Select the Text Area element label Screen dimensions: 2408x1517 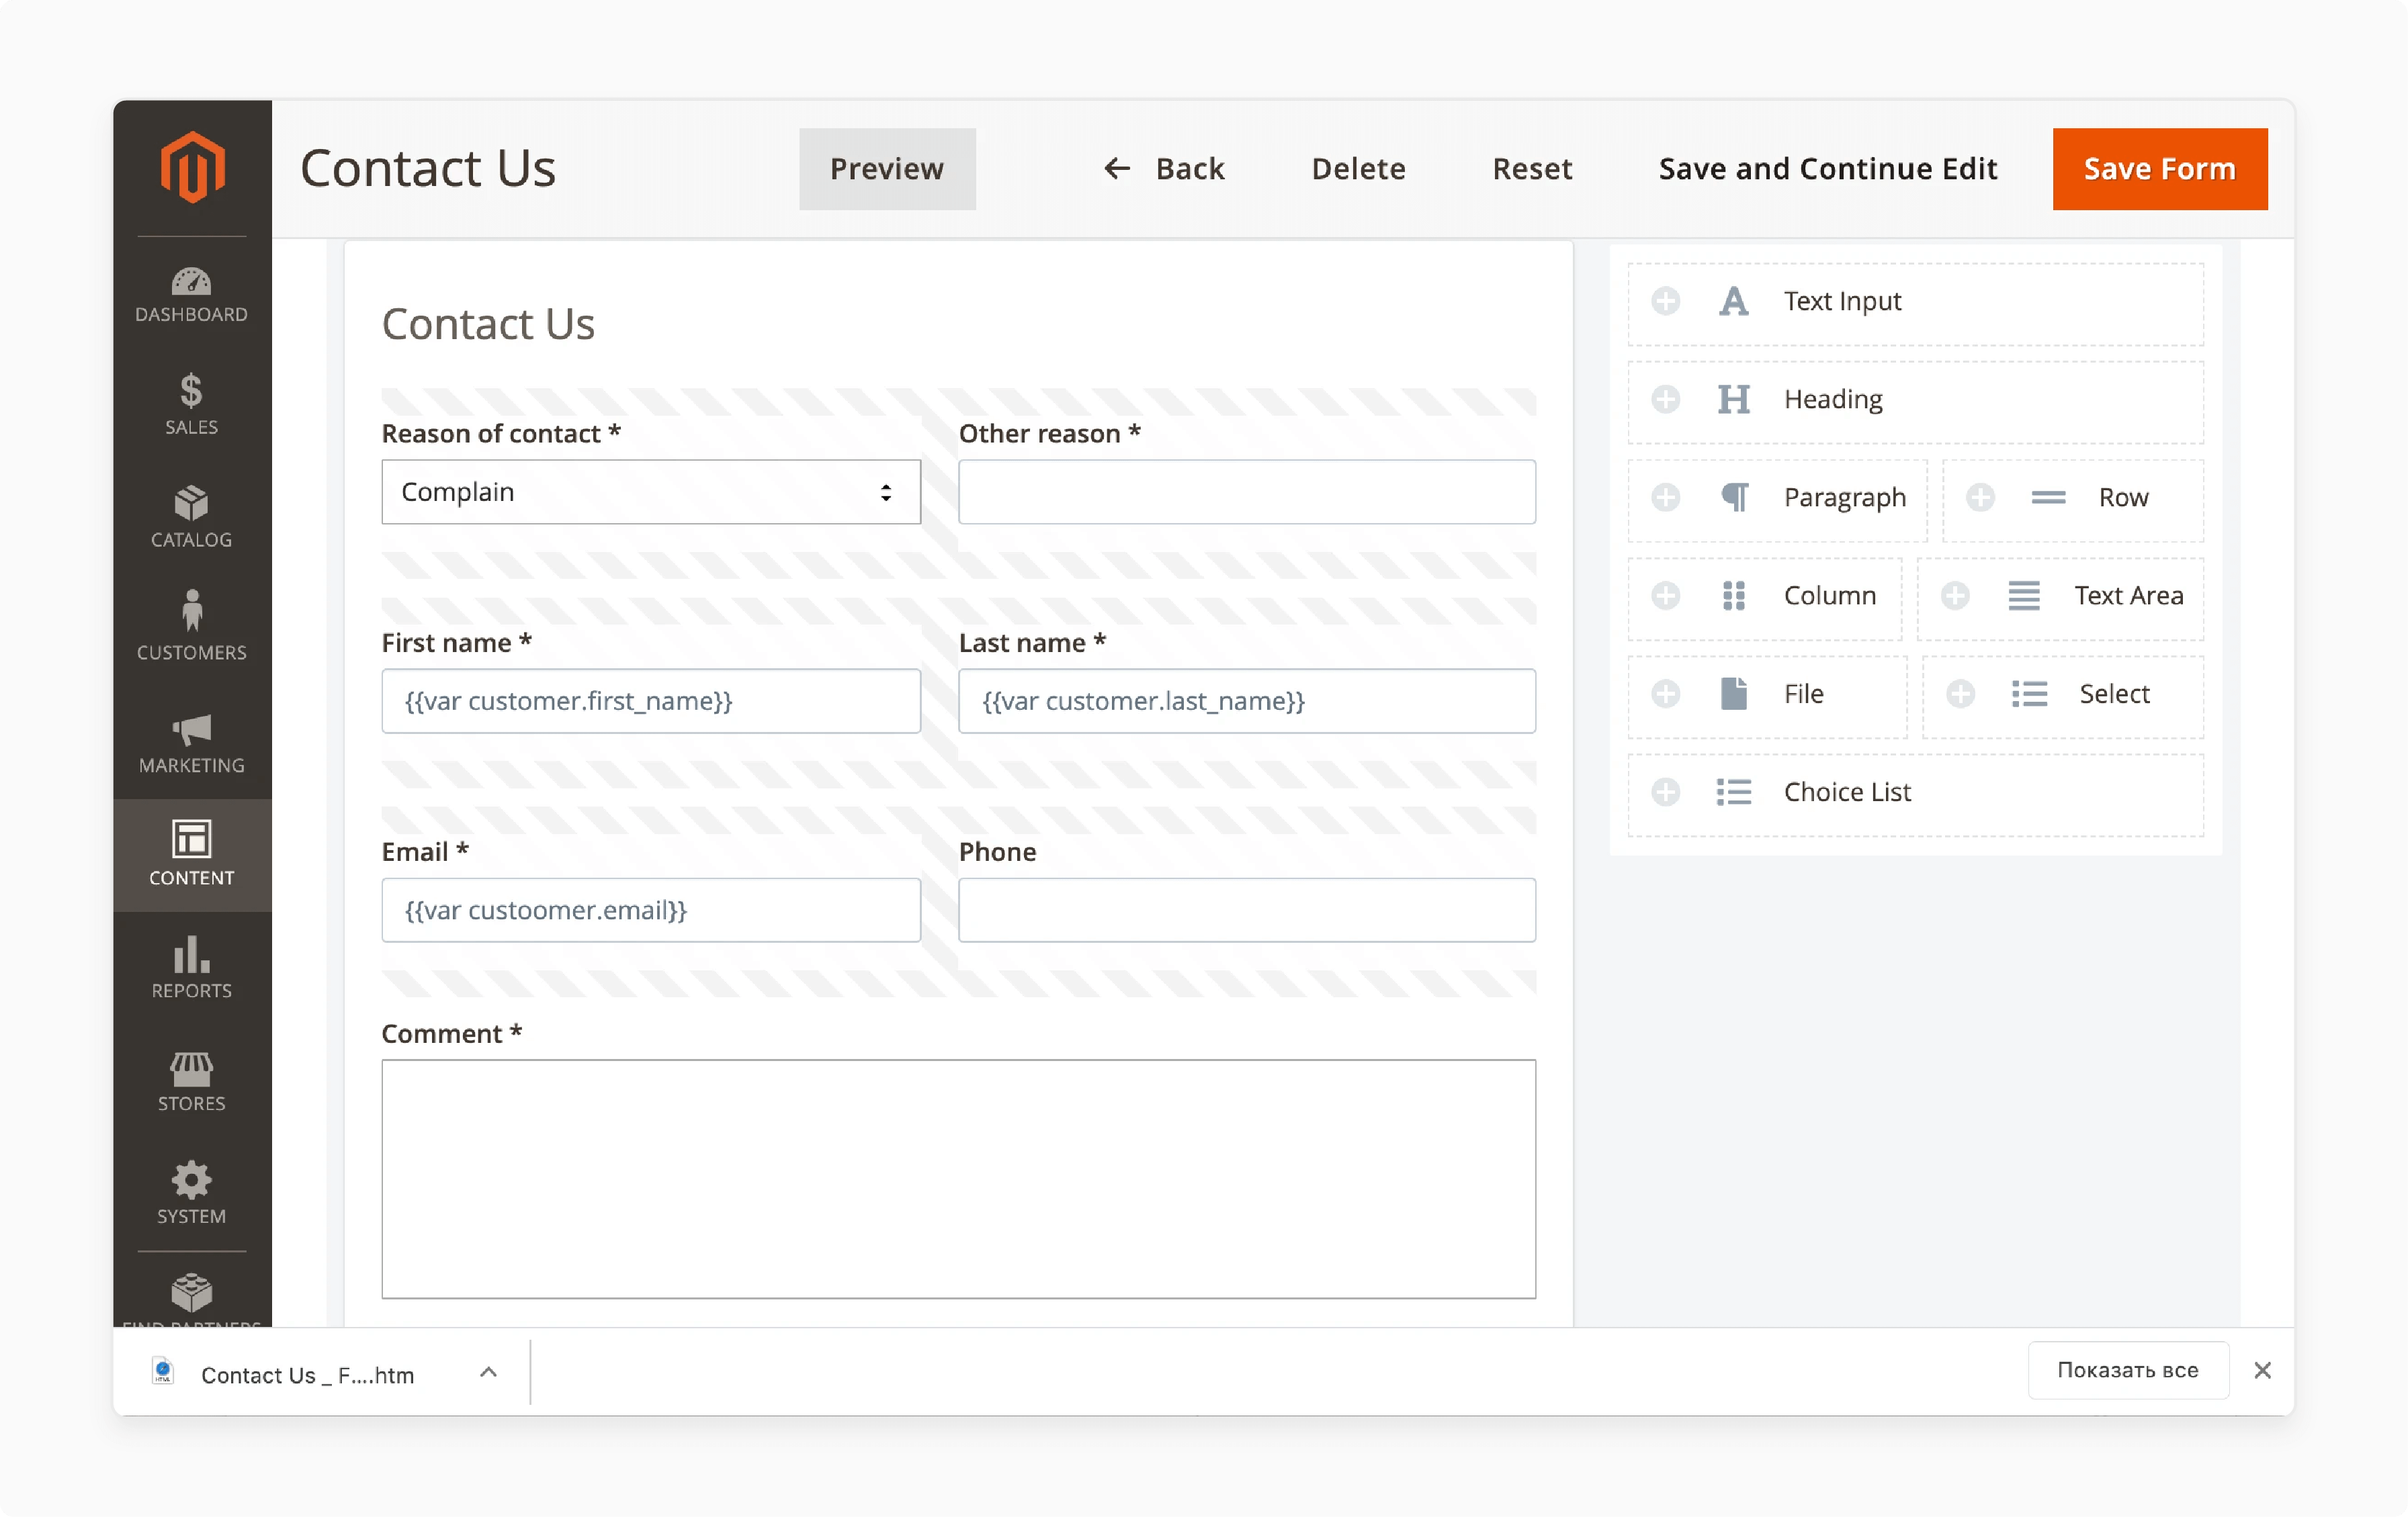point(2128,596)
